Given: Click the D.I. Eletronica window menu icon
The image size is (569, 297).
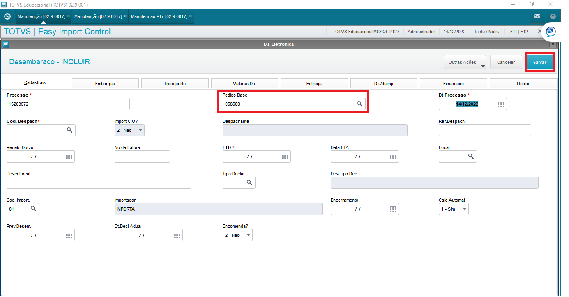Looking at the screenshot, I should coord(5,44).
